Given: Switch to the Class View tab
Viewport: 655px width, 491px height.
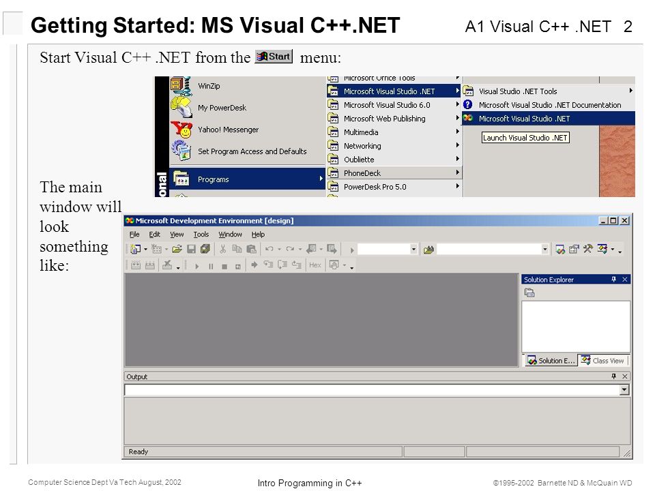Looking at the screenshot, I should pyautogui.click(x=602, y=361).
